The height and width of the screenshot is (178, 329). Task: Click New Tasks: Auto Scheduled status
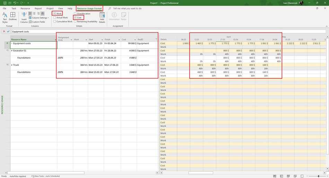tap(45, 176)
